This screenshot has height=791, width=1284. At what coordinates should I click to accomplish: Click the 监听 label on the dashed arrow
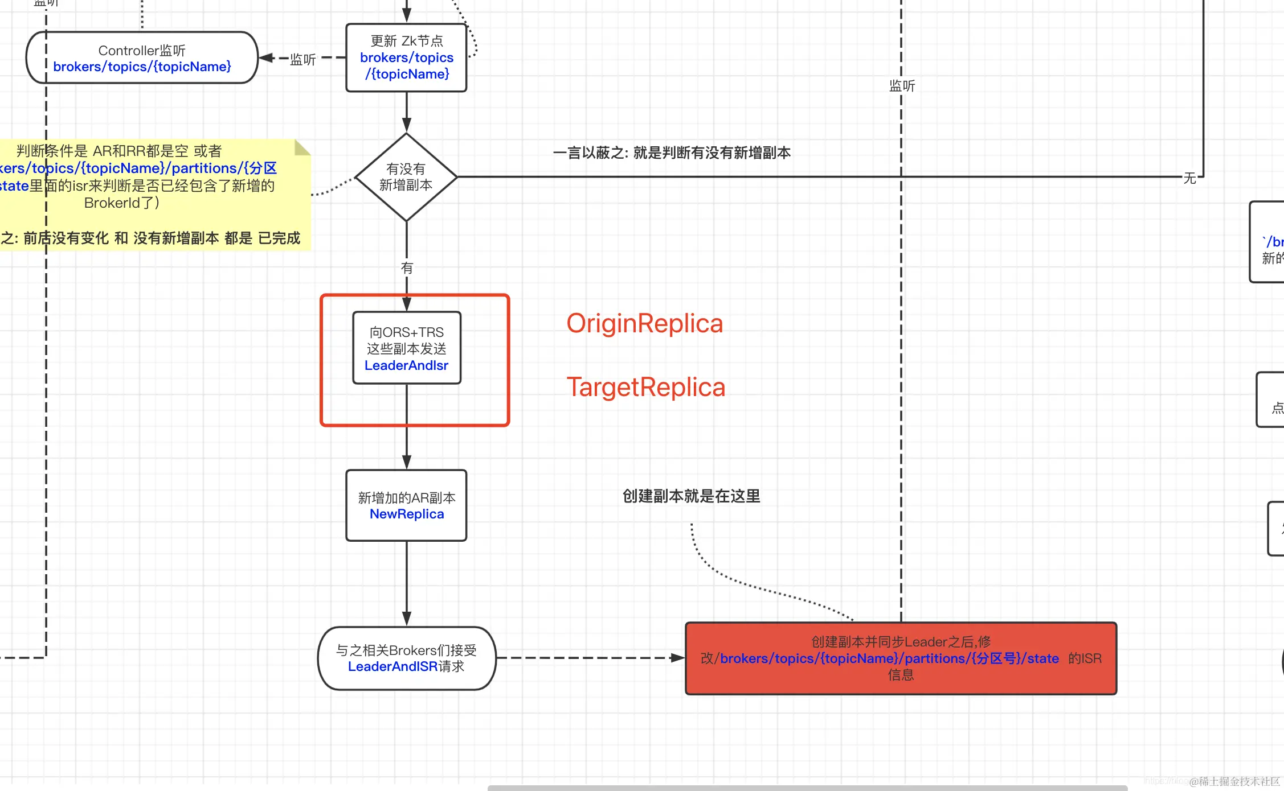click(302, 60)
